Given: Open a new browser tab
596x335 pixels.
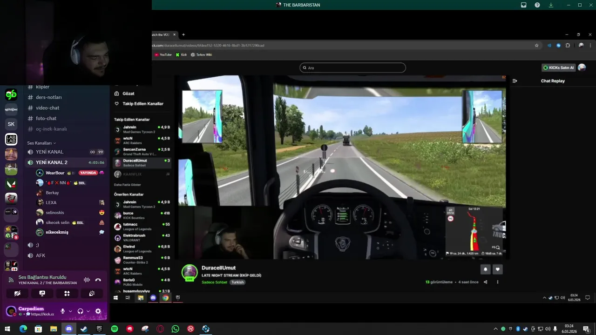Looking at the screenshot, I should pos(183,34).
